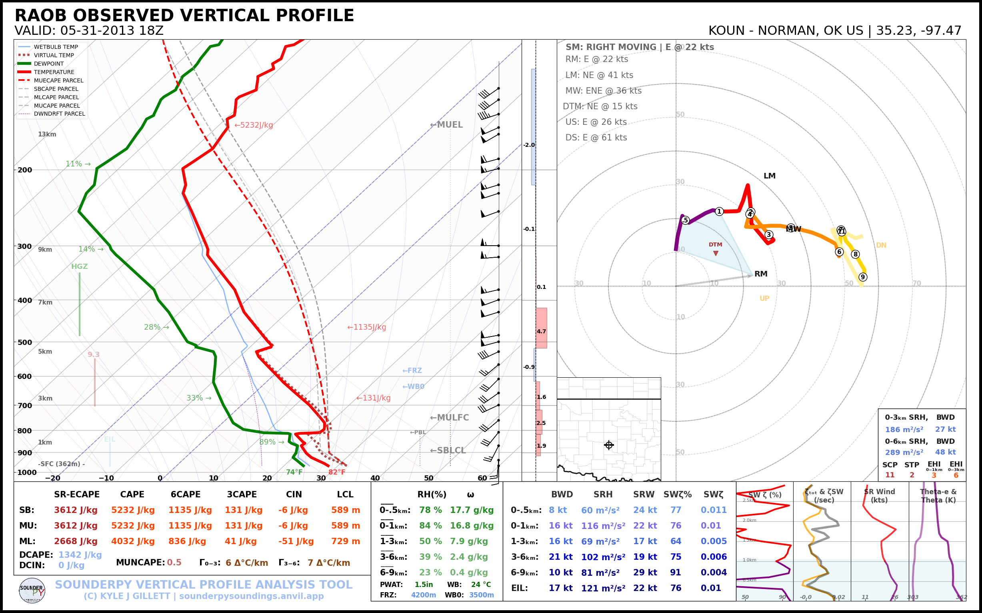Click the ML CIN value -51 J/kg
This screenshot has height=613, width=982.
(296, 541)
